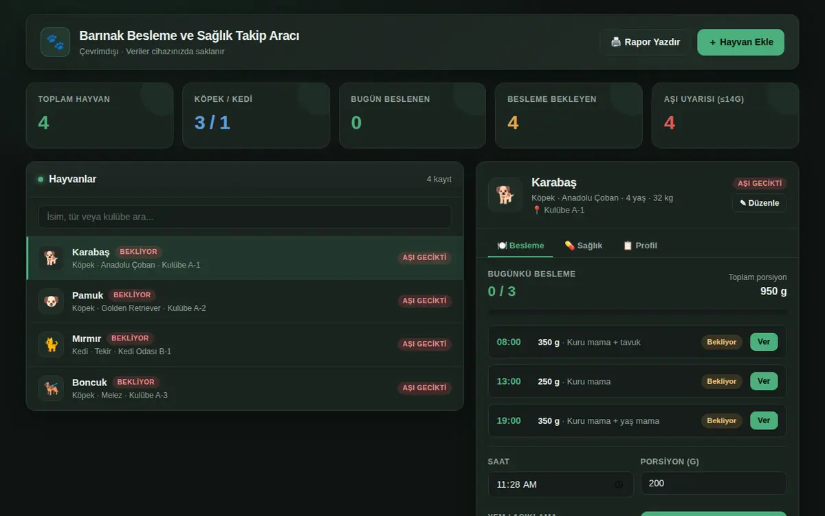
Task: Select Boncuk in the animal list
Action: tap(245, 388)
